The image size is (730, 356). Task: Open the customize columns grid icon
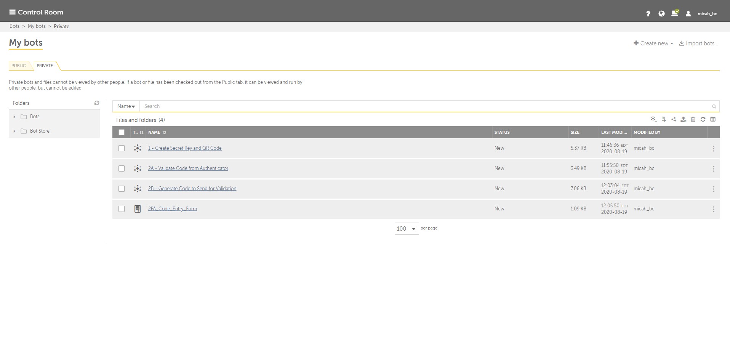[713, 119]
